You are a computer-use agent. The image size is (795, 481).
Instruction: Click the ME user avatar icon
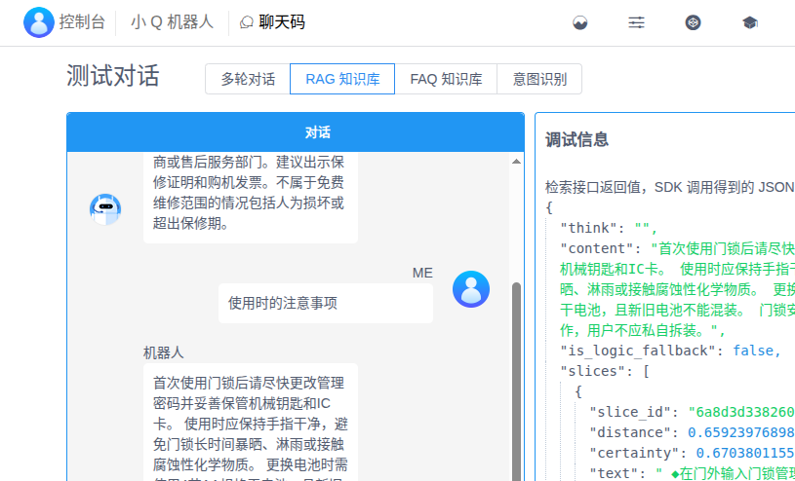click(471, 289)
